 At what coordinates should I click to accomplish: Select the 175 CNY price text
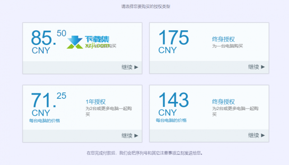click(x=173, y=41)
